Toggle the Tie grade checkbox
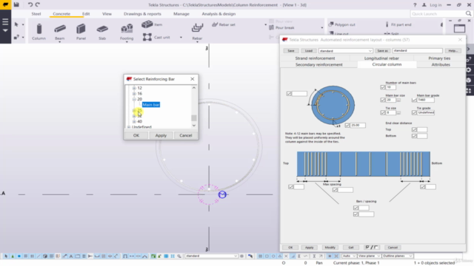 tap(414, 112)
